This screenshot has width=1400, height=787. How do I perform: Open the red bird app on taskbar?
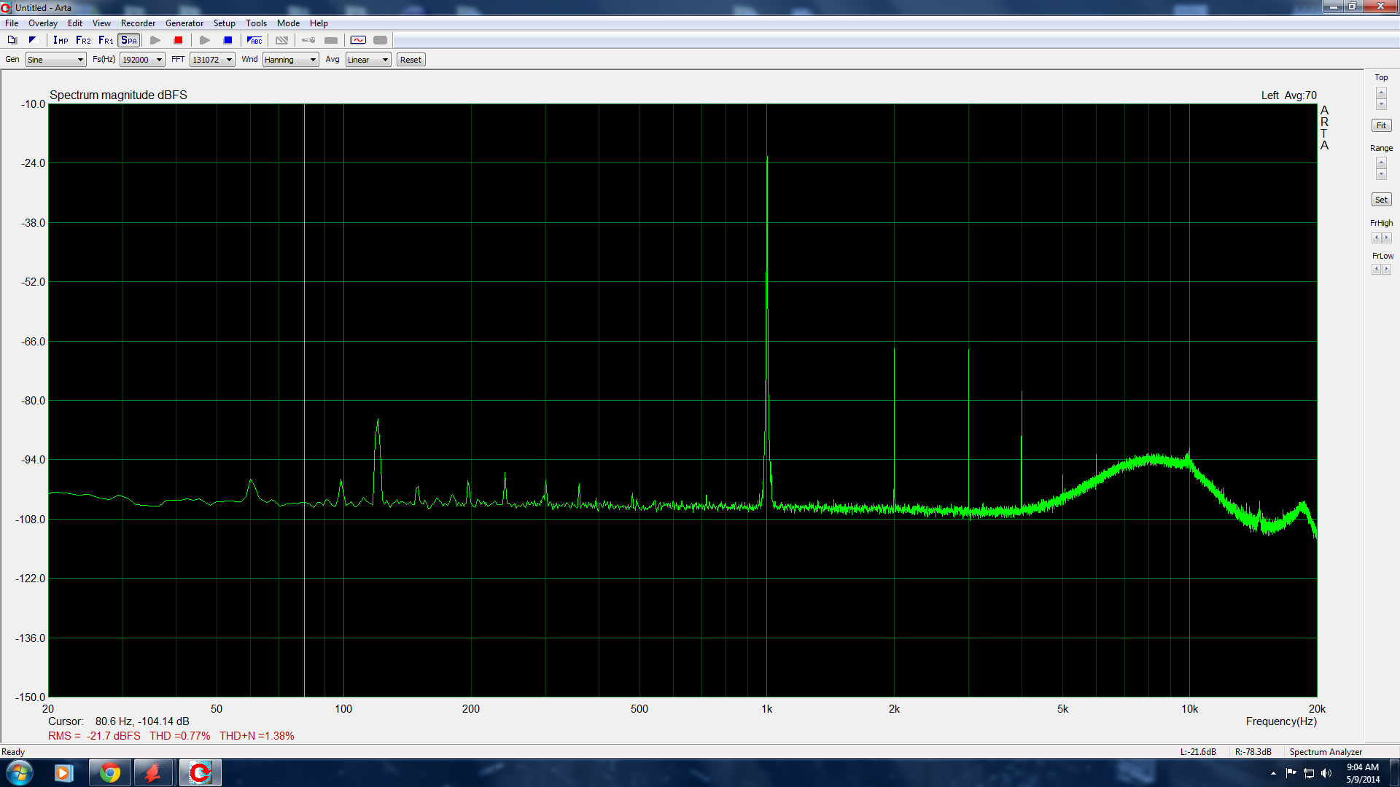[153, 772]
